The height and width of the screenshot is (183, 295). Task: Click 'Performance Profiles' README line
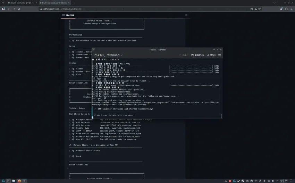103,40
